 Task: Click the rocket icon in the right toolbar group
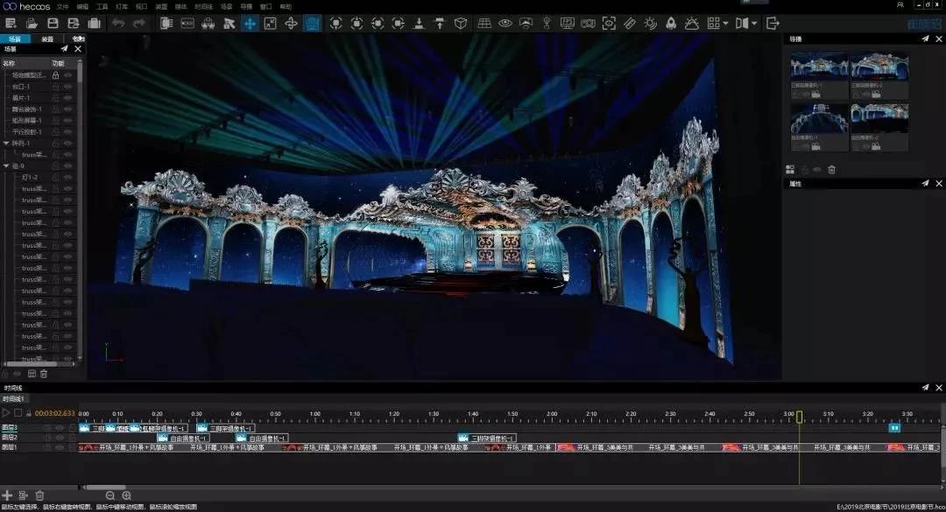click(x=671, y=23)
